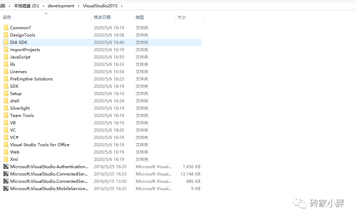
Task: Click the PreEmptive Solutions folder name
Action: tap(31, 79)
